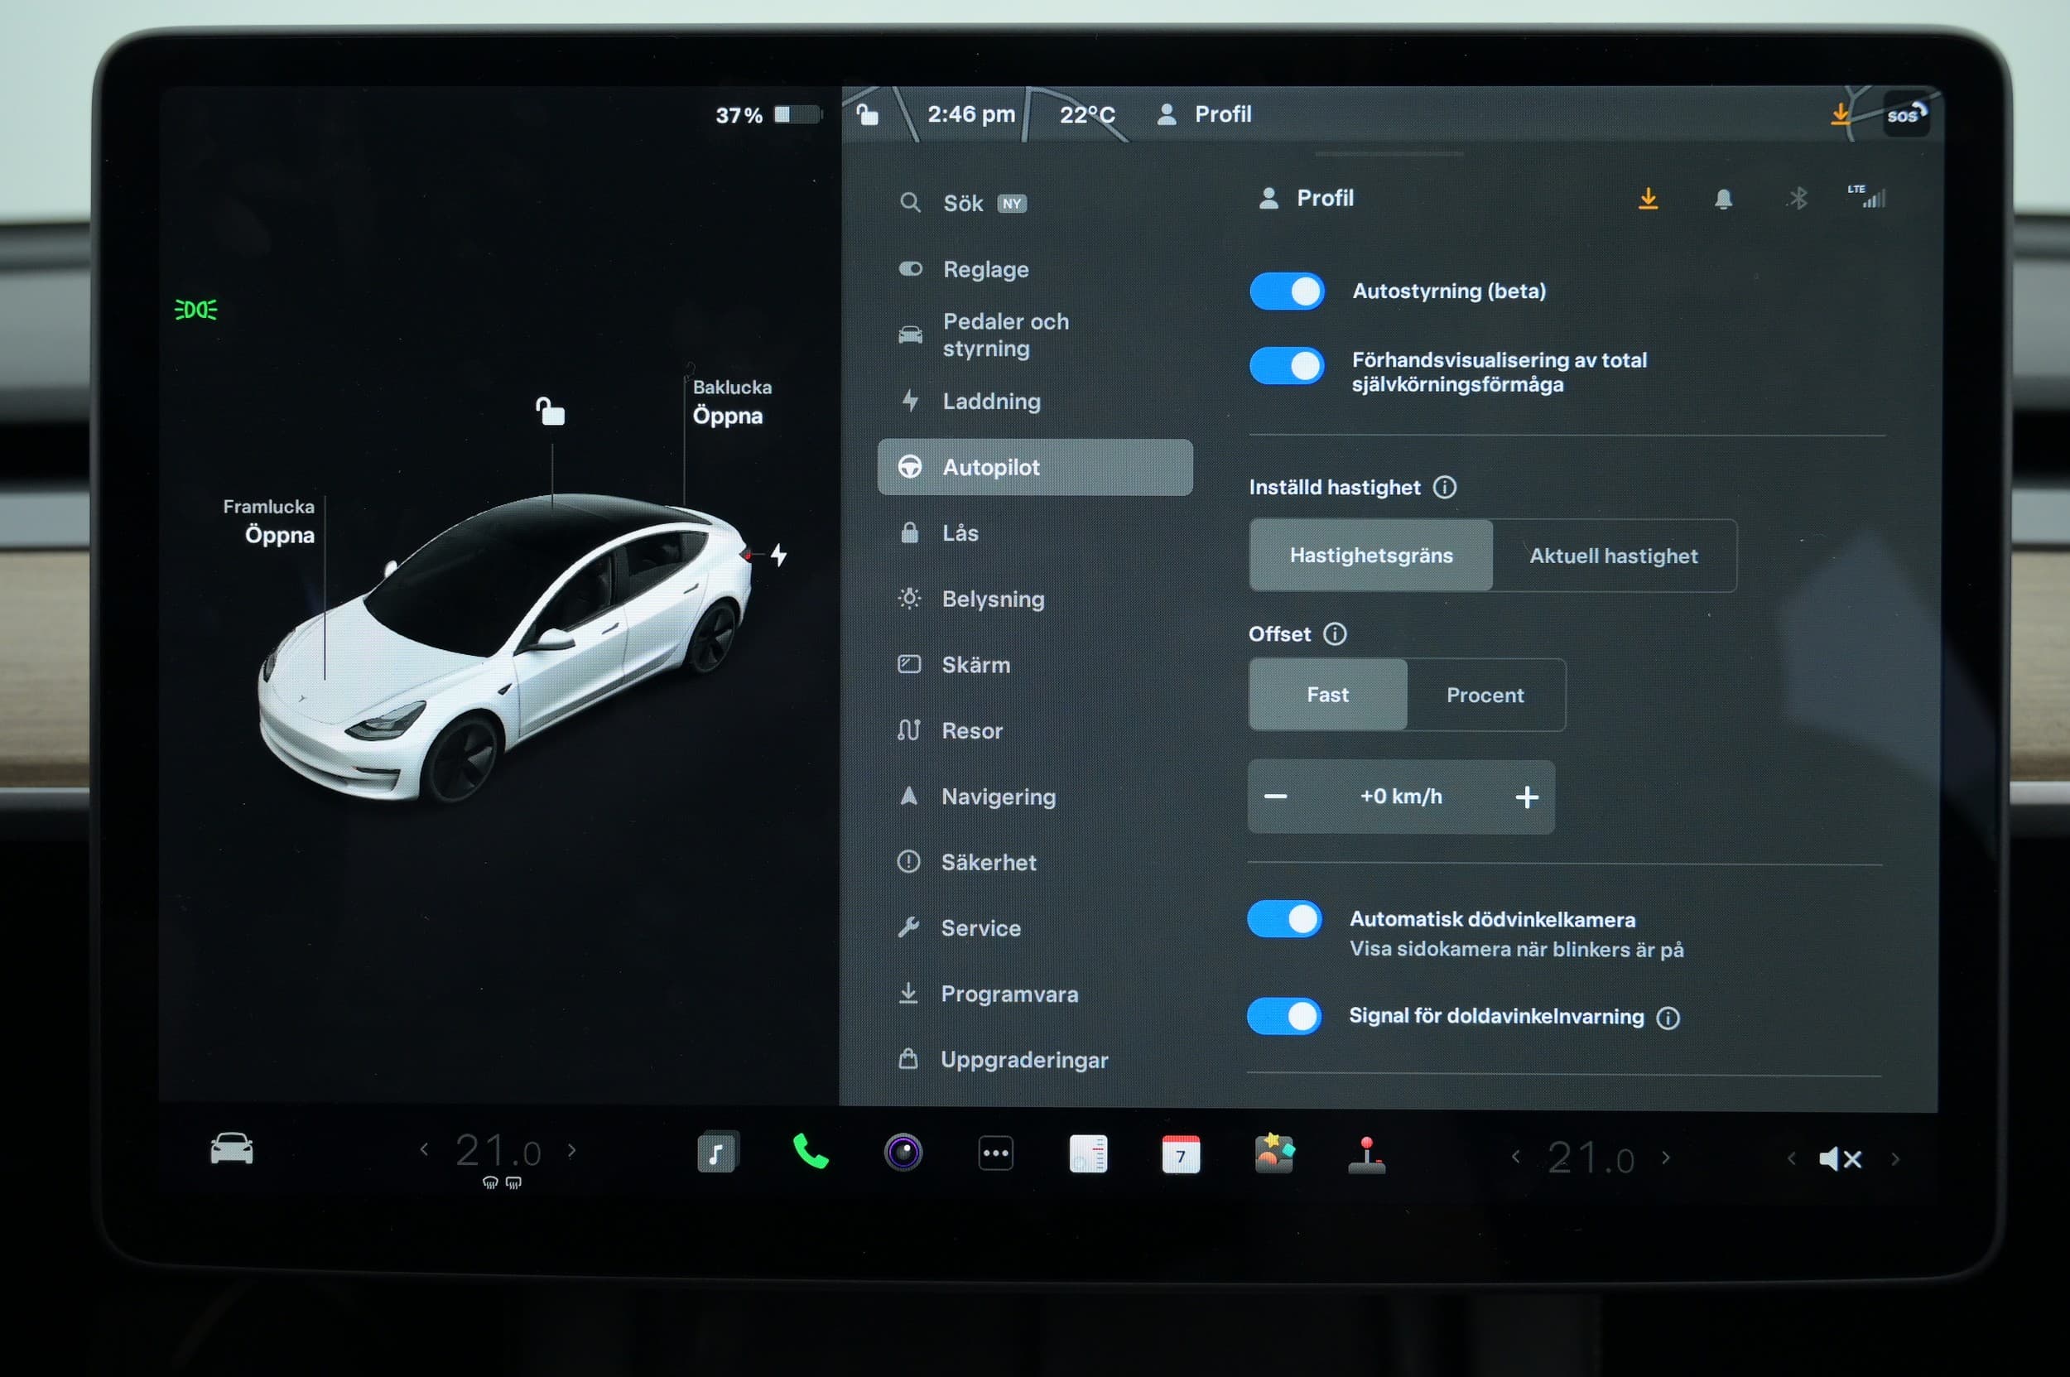The height and width of the screenshot is (1377, 2070).
Task: Open the arcade joystick app
Action: click(x=1366, y=1155)
